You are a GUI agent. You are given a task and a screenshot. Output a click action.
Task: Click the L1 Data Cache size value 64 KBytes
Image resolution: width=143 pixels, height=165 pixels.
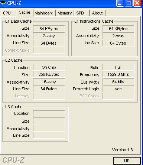[49, 29]
